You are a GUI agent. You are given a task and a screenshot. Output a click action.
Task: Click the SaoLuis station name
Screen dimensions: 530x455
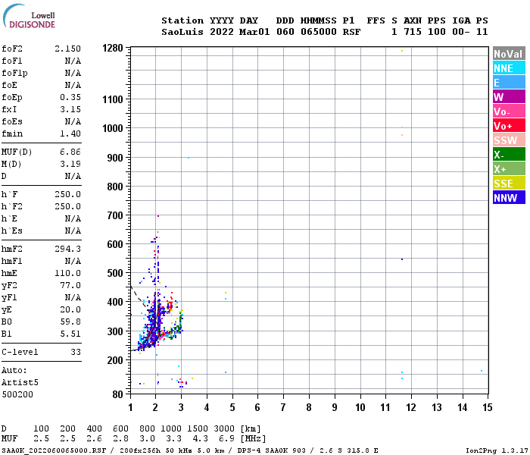(x=182, y=32)
